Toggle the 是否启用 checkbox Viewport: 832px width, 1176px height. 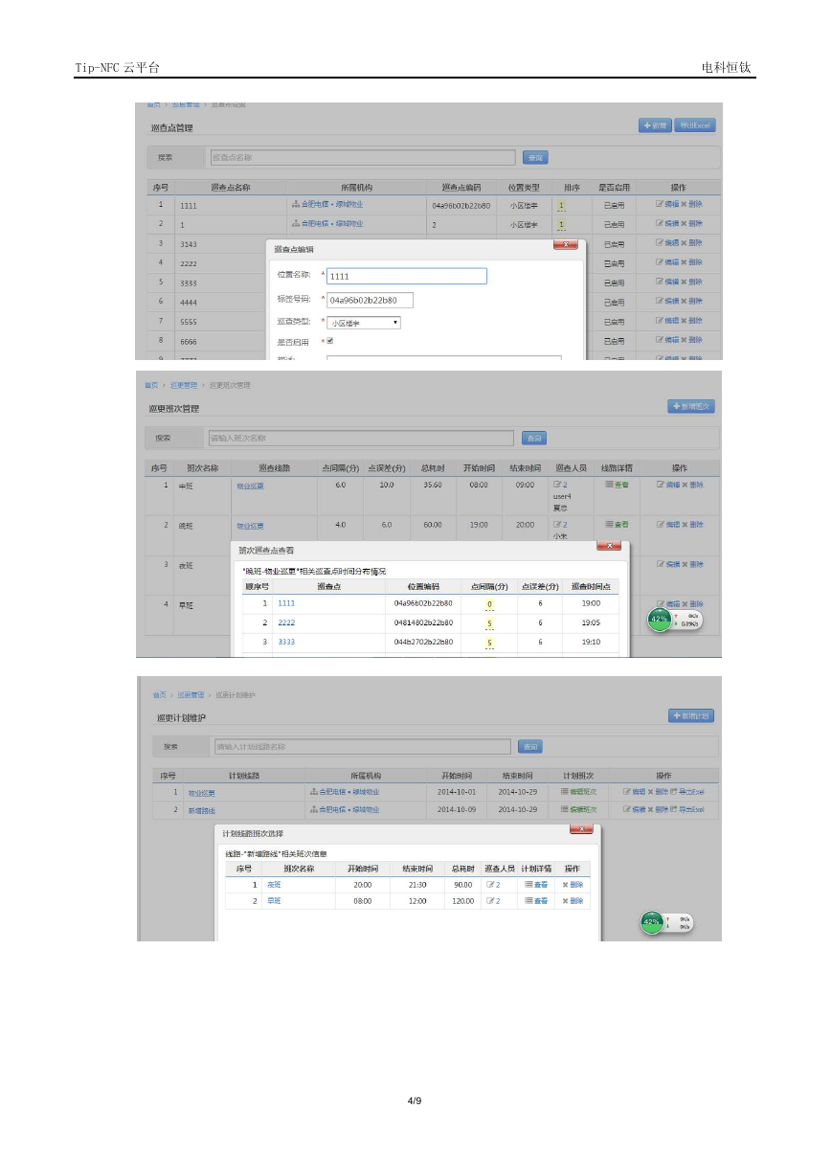click(330, 340)
